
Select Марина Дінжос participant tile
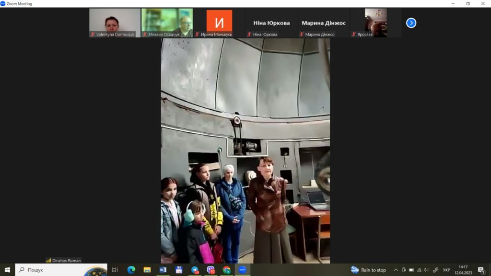[x=324, y=23]
